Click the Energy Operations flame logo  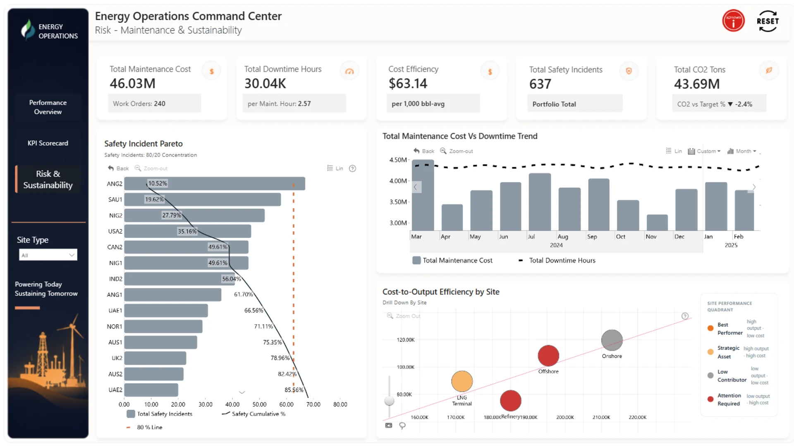[x=28, y=30]
